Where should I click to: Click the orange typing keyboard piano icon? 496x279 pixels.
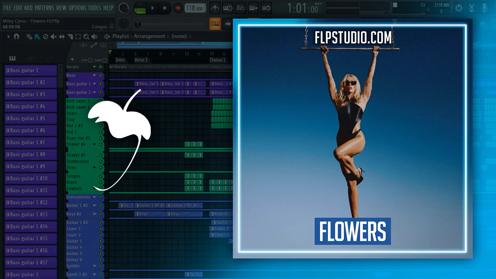coord(215,24)
